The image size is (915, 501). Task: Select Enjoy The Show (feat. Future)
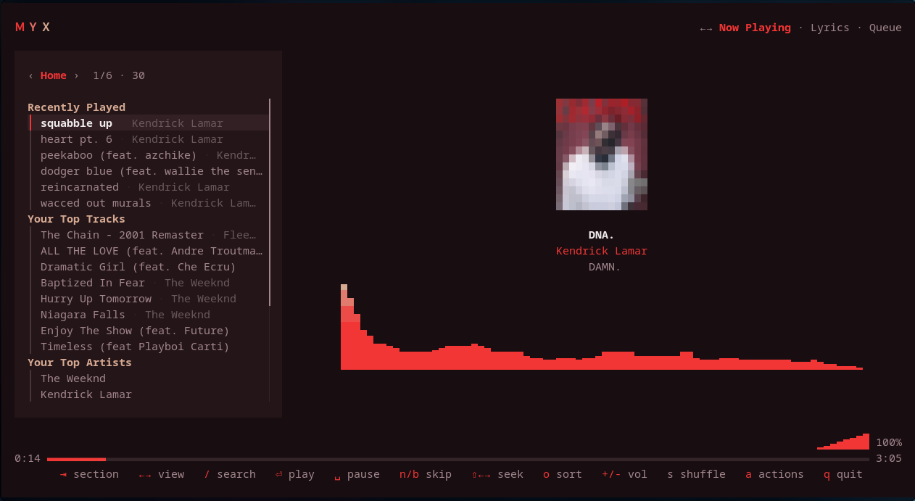149,331
